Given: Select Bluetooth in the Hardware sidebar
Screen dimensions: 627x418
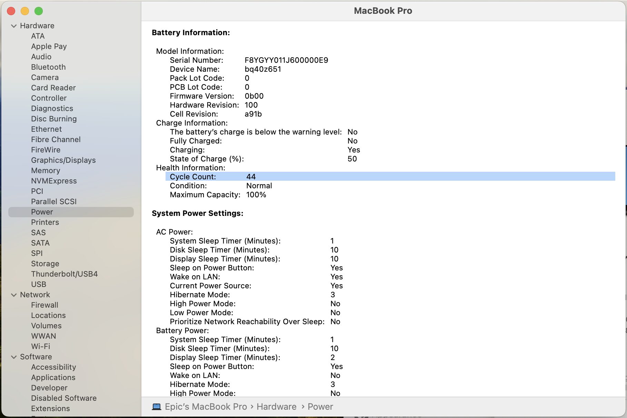Looking at the screenshot, I should tap(48, 67).
